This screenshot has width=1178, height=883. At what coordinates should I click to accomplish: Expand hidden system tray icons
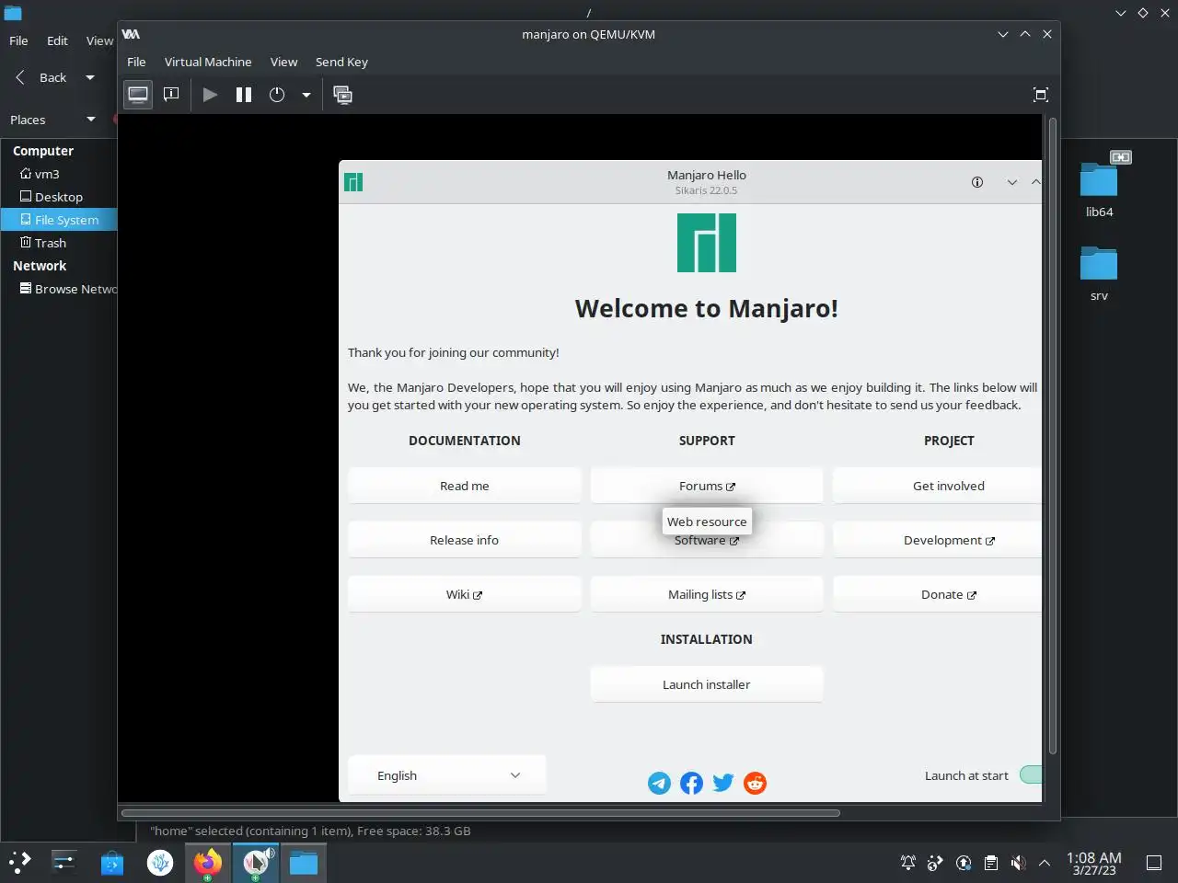pos(1045,863)
